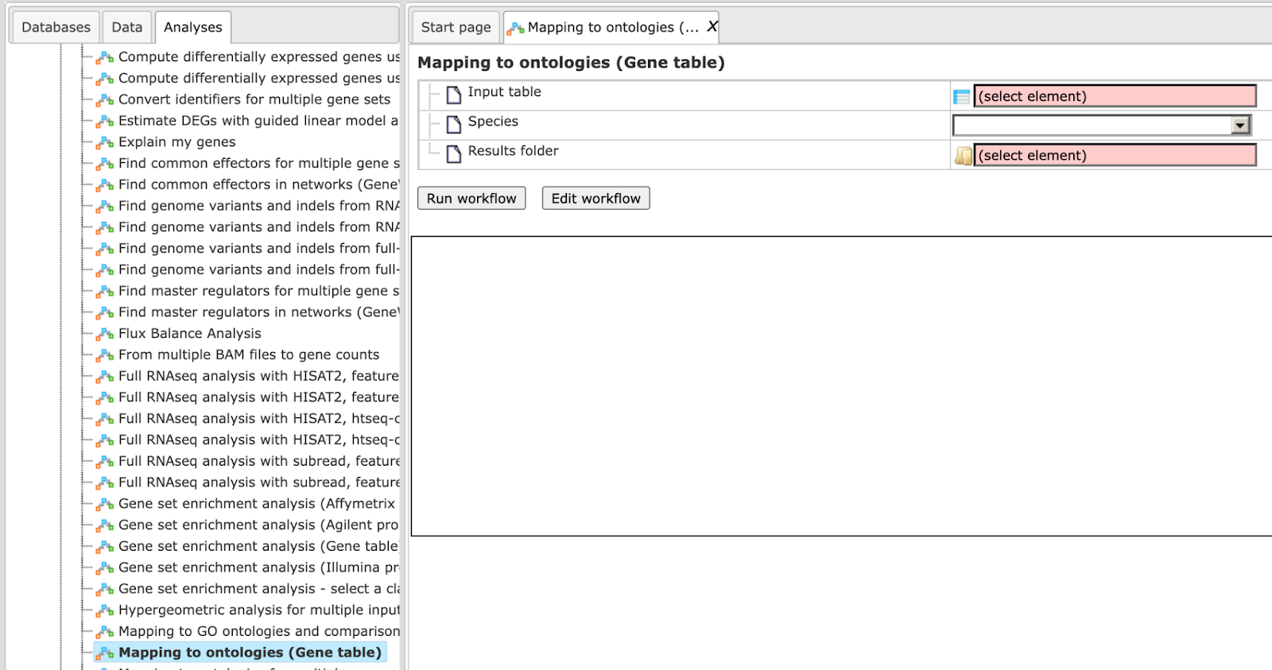
Task: Select Mapping to ontologies (Gene table) item
Action: (x=250, y=653)
